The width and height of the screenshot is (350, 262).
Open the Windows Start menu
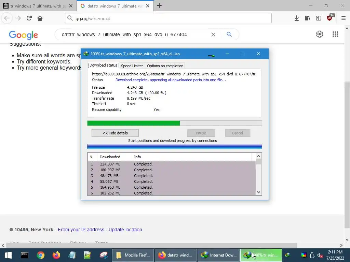[8, 255]
